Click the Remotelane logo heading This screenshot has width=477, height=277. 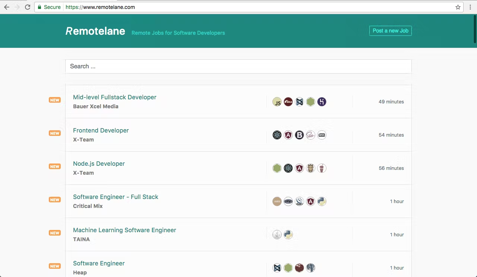[x=95, y=31]
